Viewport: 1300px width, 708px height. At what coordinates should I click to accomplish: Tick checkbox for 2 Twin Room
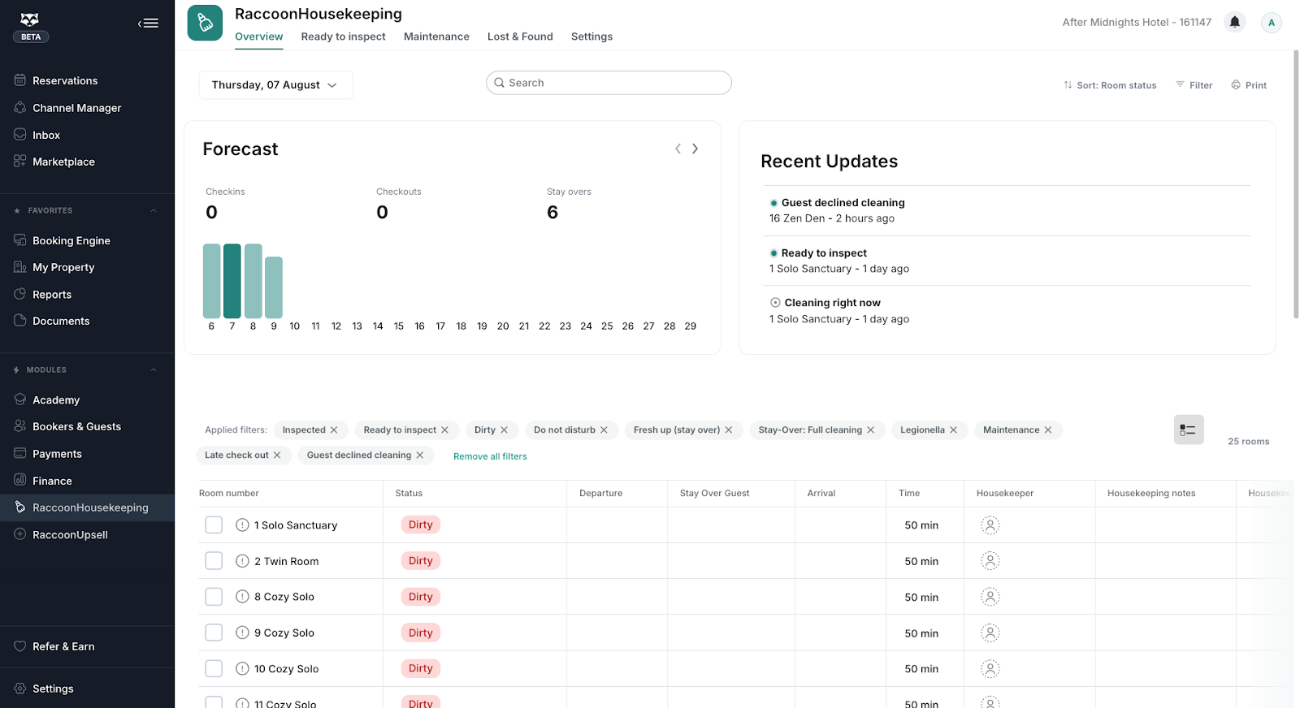pyautogui.click(x=214, y=561)
